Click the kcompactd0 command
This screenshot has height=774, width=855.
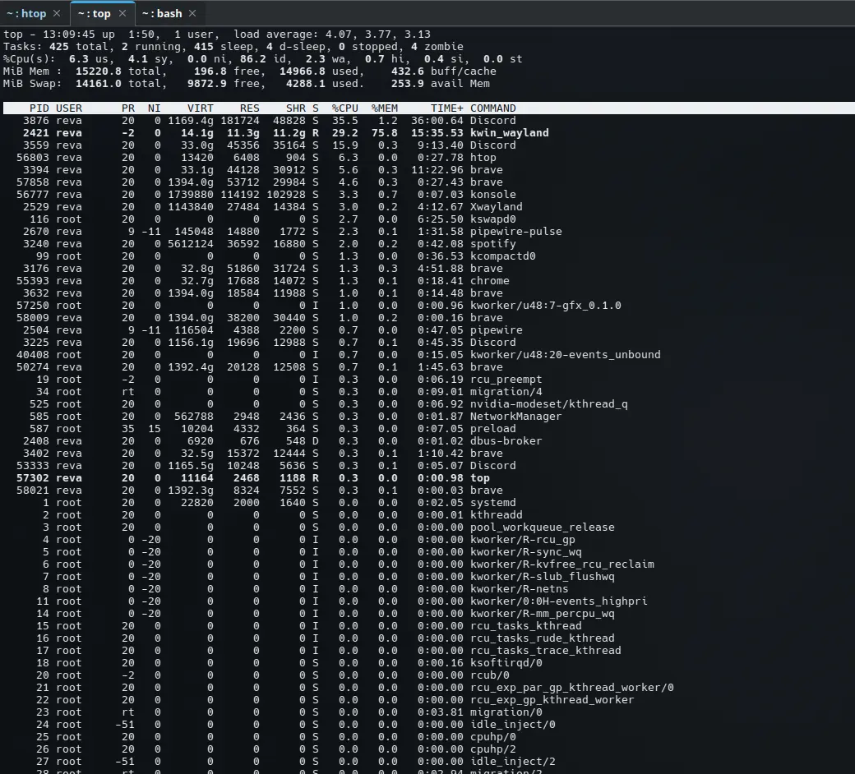click(503, 256)
